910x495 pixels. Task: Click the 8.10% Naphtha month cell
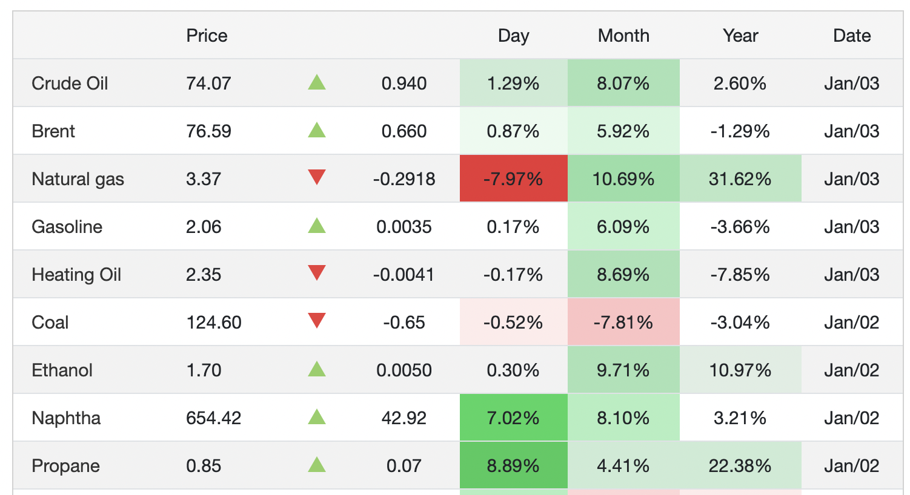623,418
